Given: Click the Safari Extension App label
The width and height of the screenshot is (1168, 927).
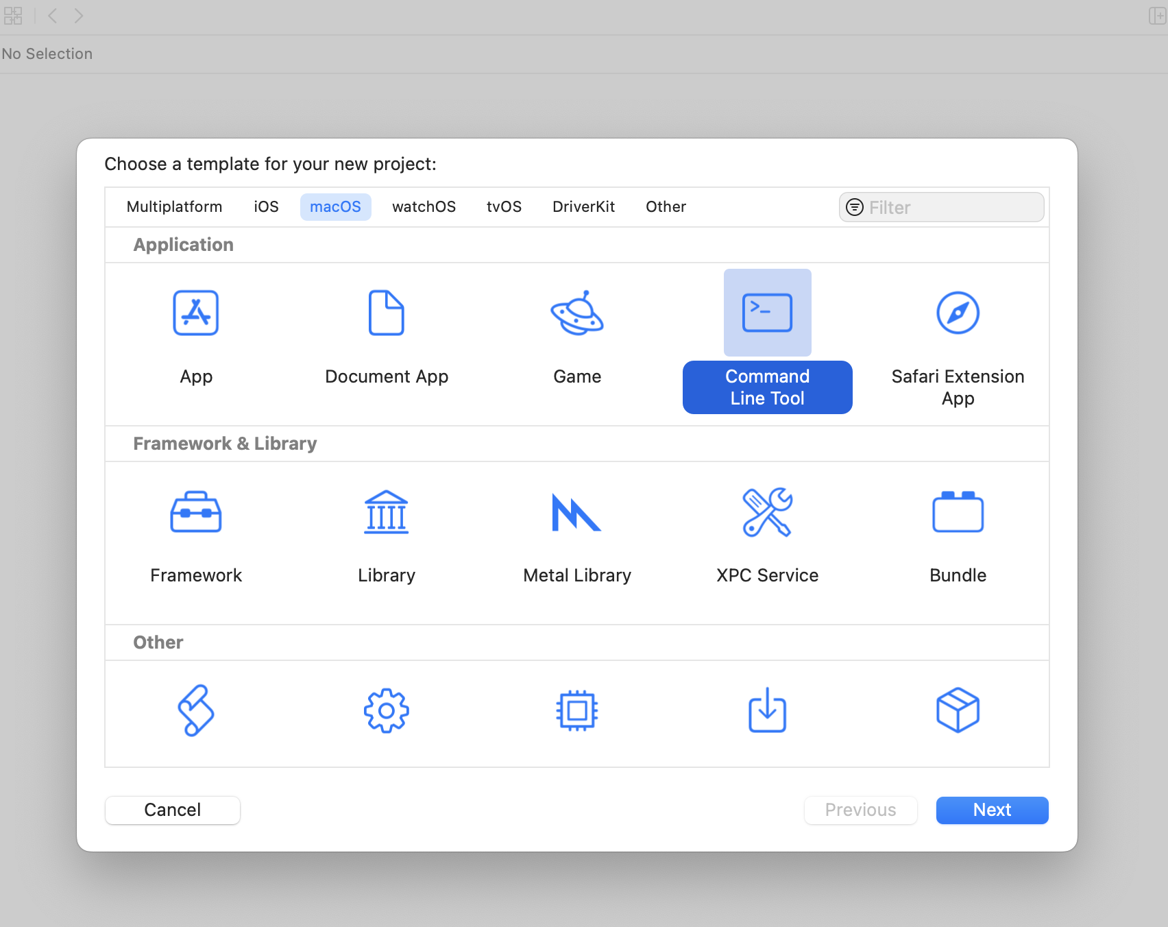Looking at the screenshot, I should coord(958,387).
